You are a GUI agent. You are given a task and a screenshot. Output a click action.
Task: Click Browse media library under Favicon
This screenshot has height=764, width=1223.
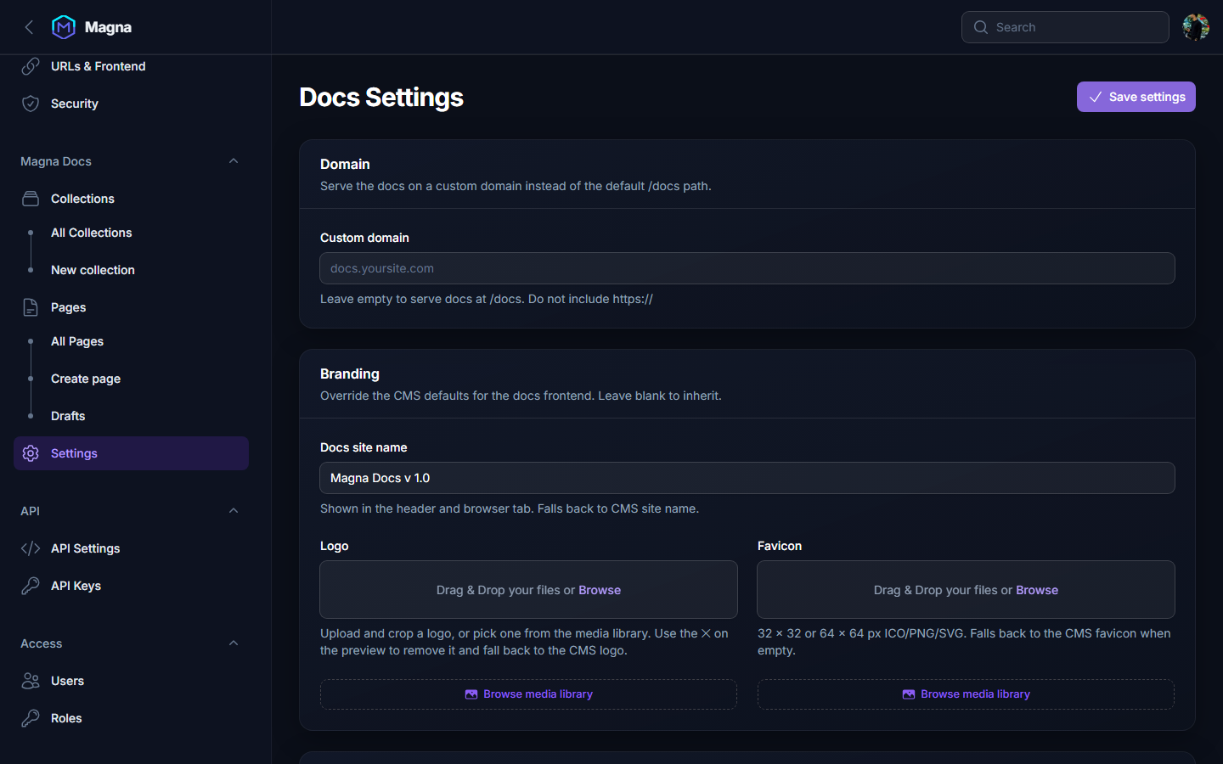tap(966, 694)
